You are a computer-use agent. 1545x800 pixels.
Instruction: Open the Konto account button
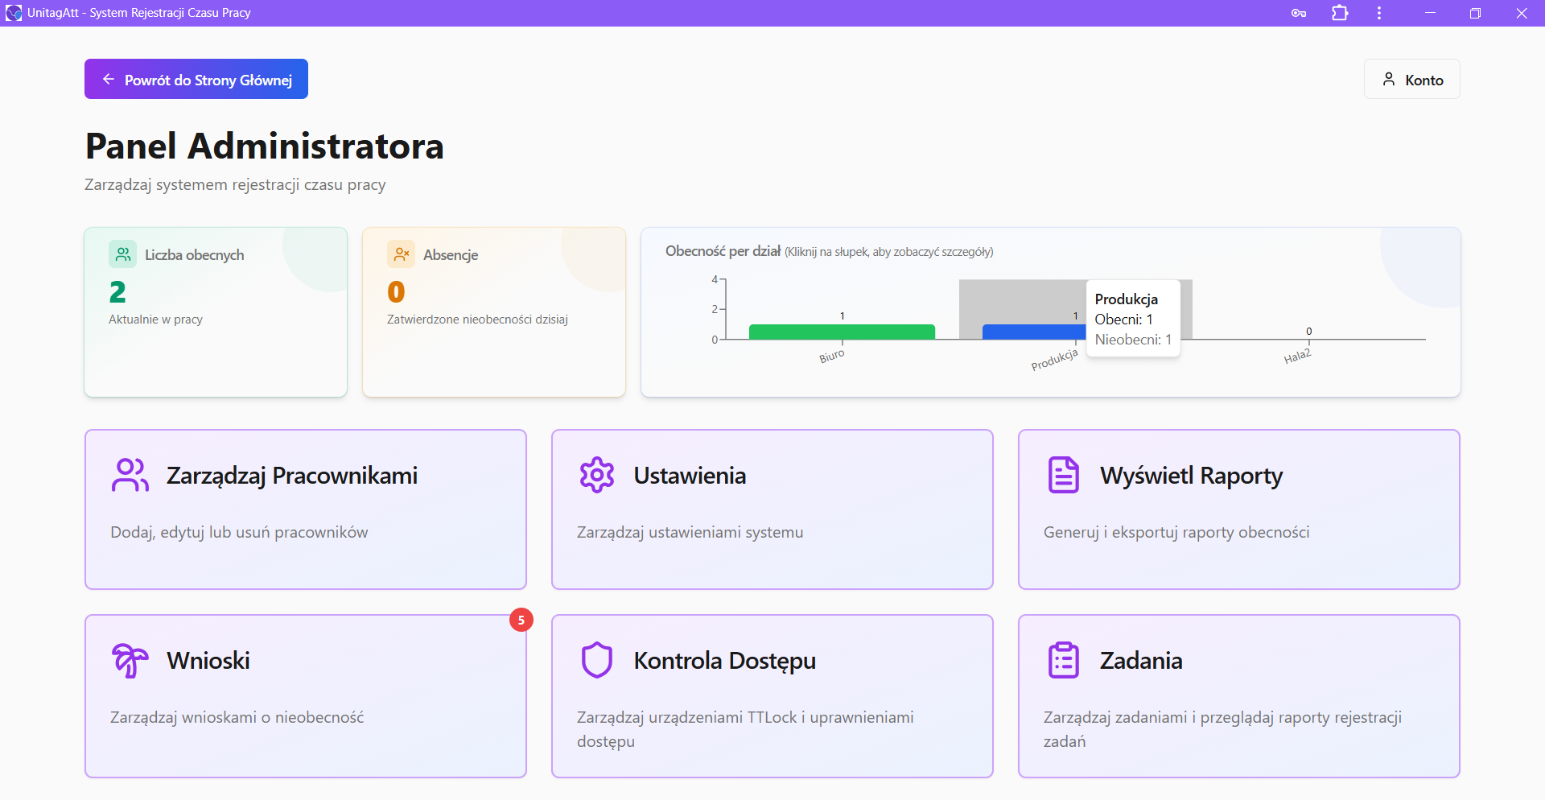[x=1412, y=79]
